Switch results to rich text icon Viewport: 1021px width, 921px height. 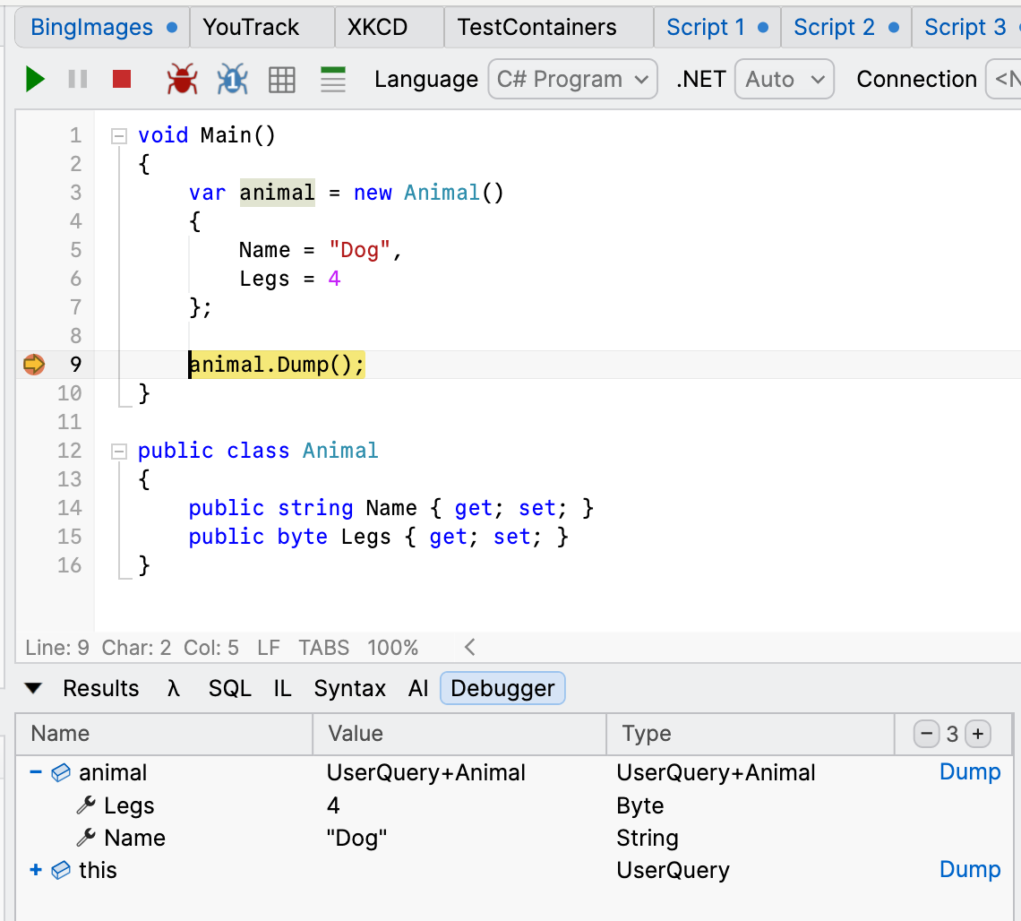click(333, 80)
